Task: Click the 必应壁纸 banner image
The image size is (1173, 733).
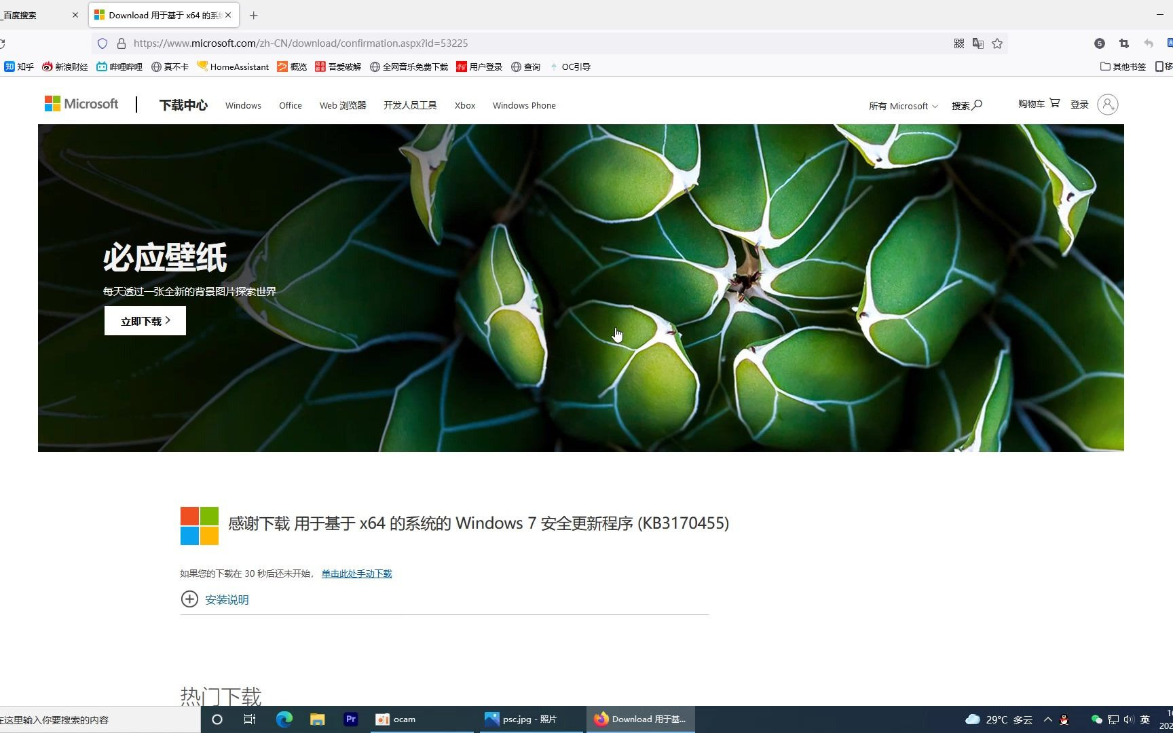Action: pos(581,288)
